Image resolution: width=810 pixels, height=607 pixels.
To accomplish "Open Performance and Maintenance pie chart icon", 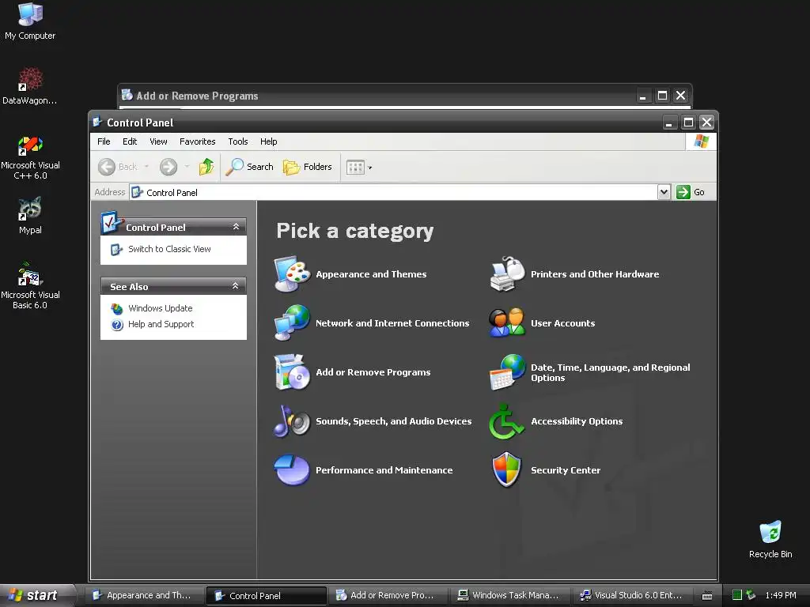I will click(292, 469).
